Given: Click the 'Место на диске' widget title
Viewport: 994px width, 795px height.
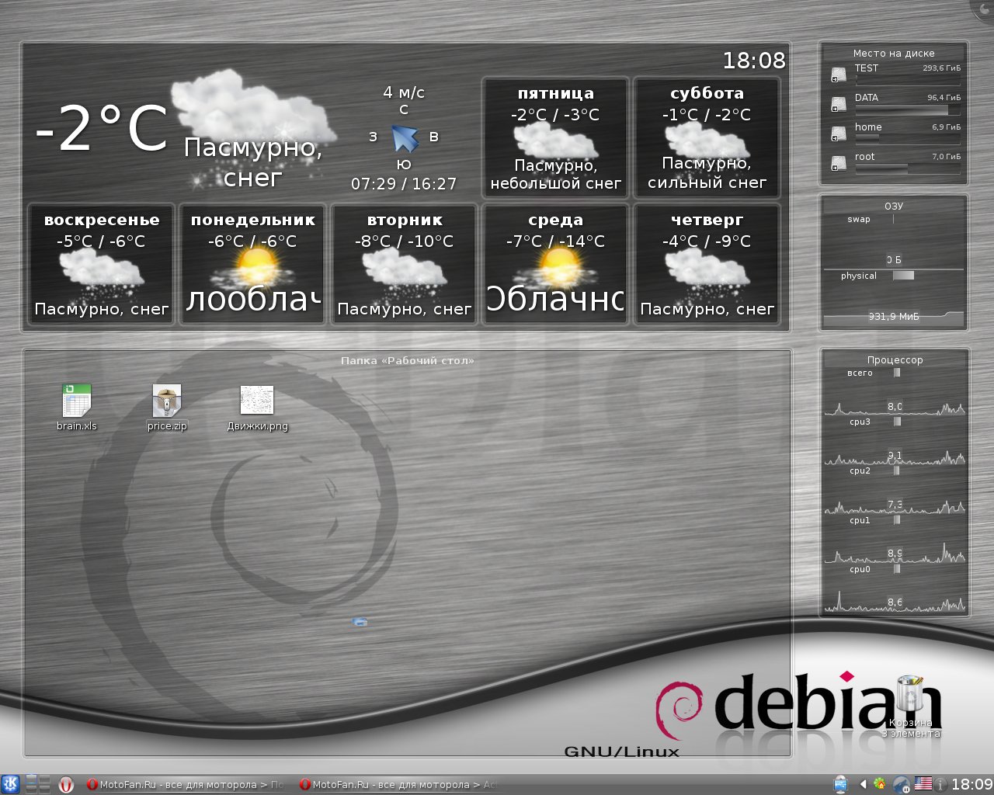Looking at the screenshot, I should pyautogui.click(x=894, y=53).
